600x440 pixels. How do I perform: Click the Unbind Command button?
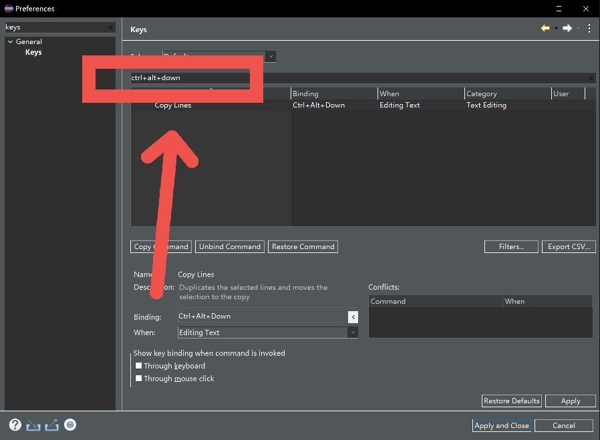pyautogui.click(x=229, y=246)
